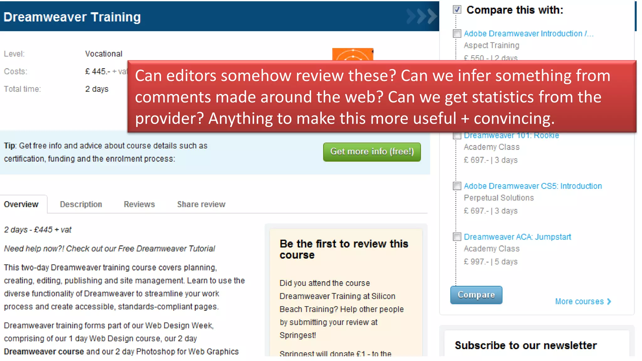
Task: Click the '£ 445.-' cost value
Action: (97, 71)
